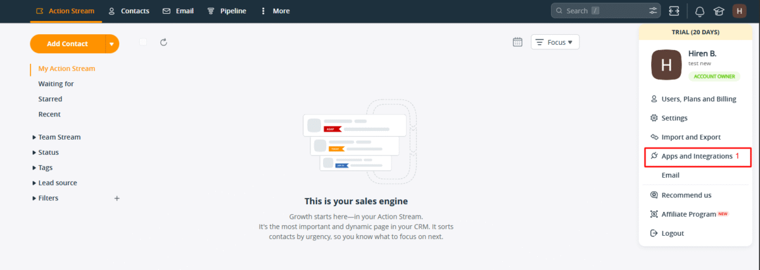Click the graduation cap learning icon
Viewport: 760px width, 270px height.
(718, 11)
